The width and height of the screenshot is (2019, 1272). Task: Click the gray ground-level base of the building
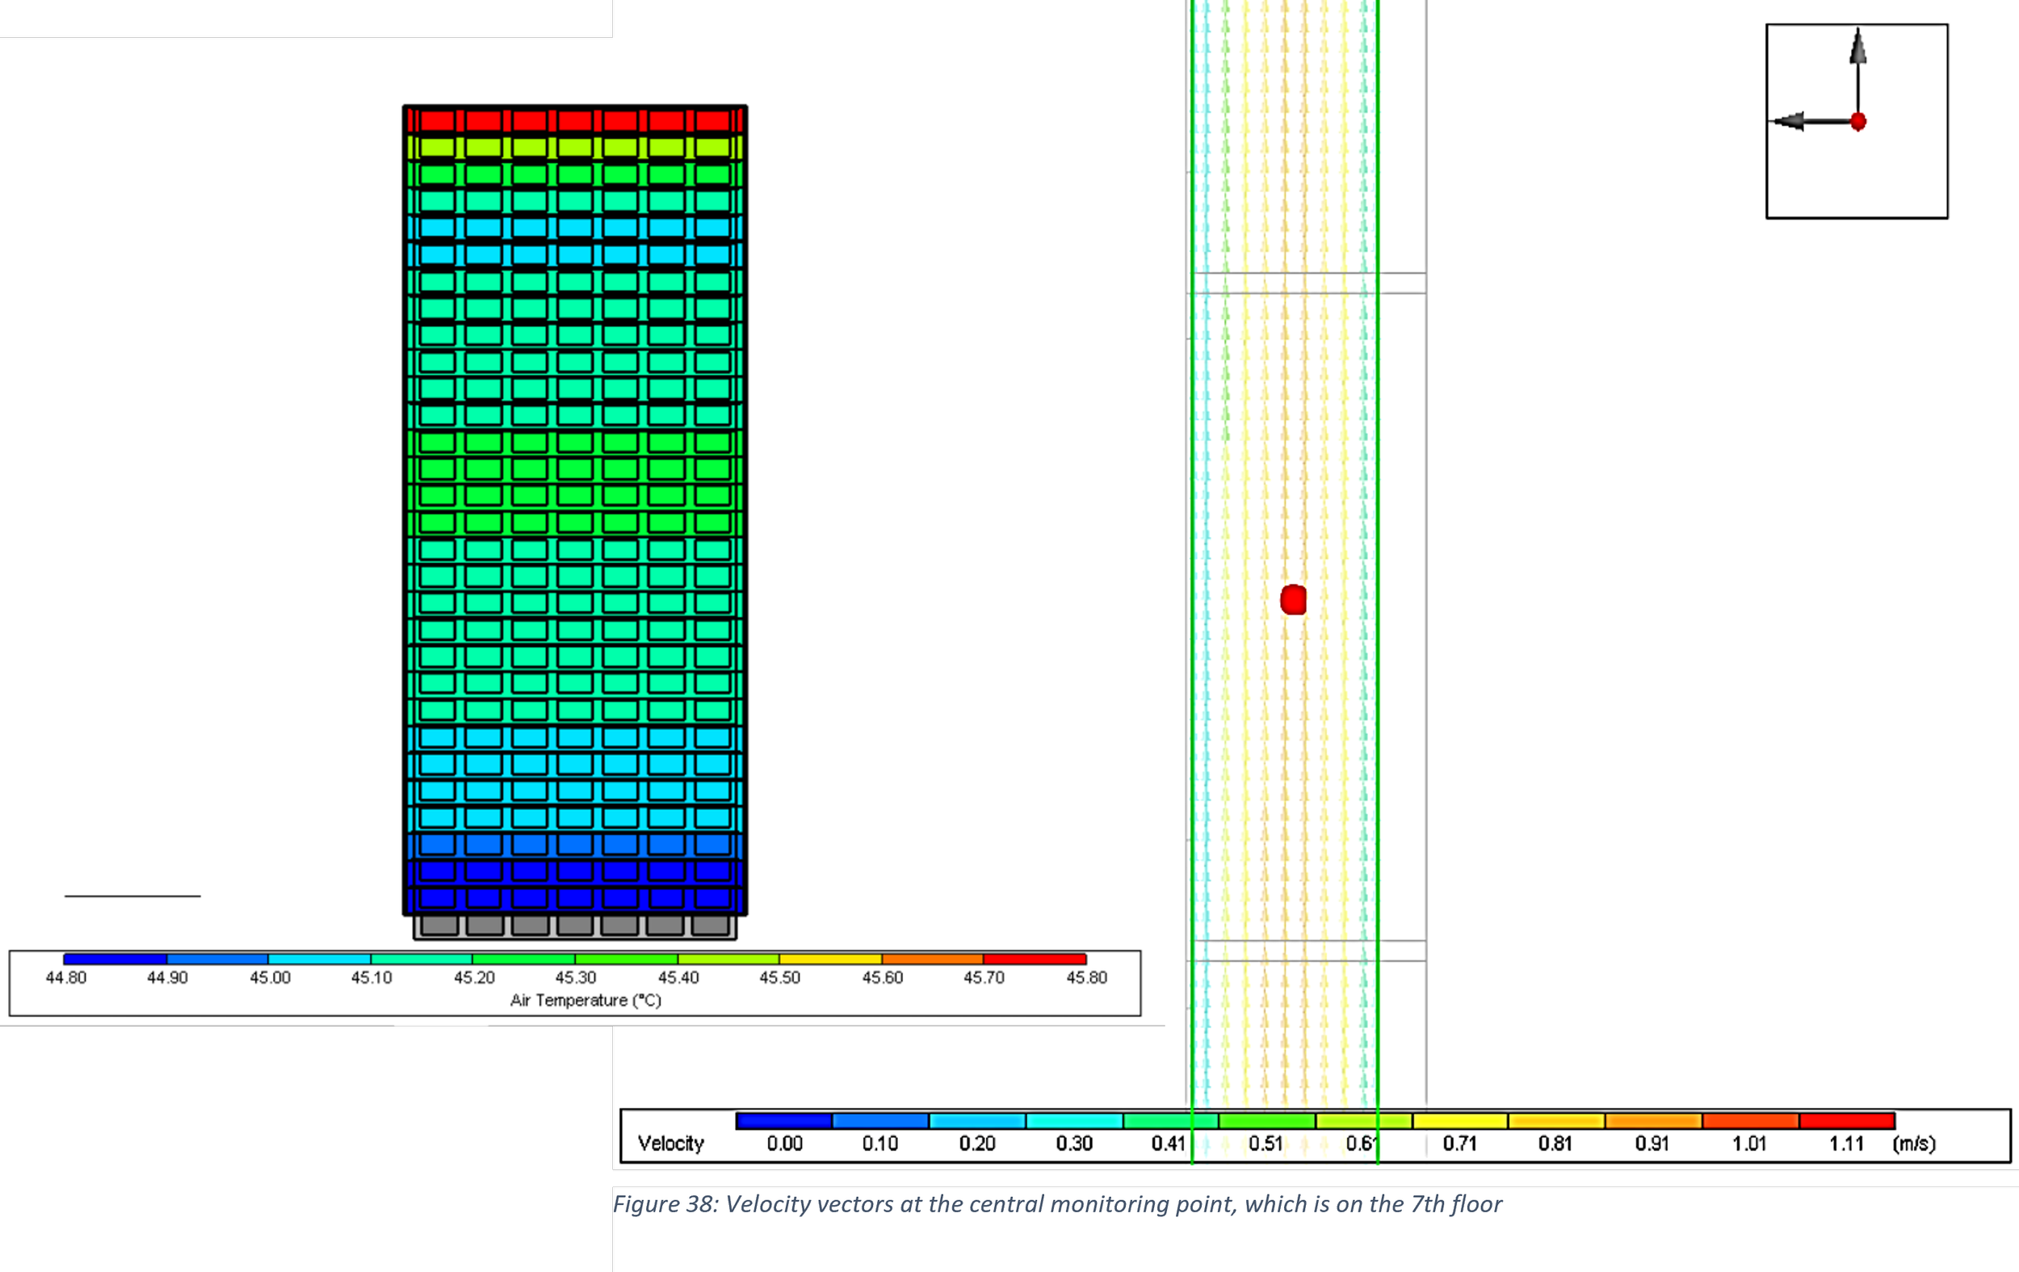575,926
